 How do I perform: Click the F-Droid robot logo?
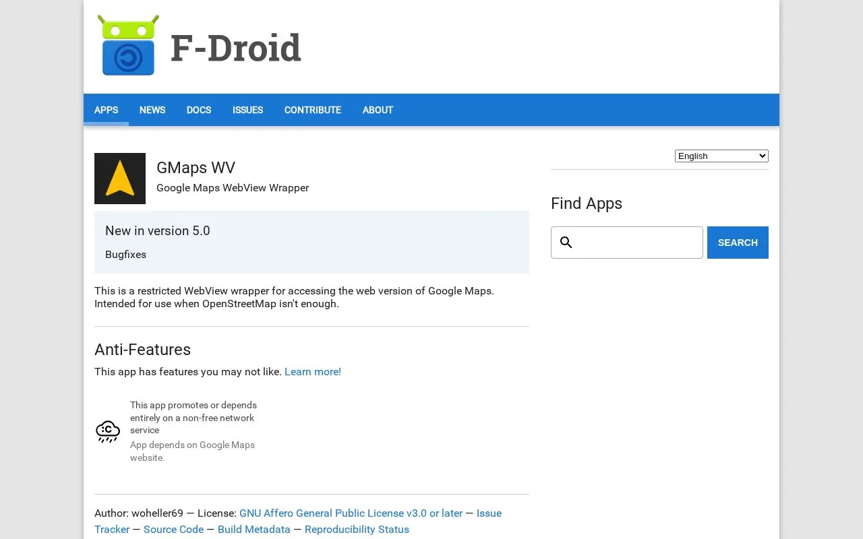(128, 45)
